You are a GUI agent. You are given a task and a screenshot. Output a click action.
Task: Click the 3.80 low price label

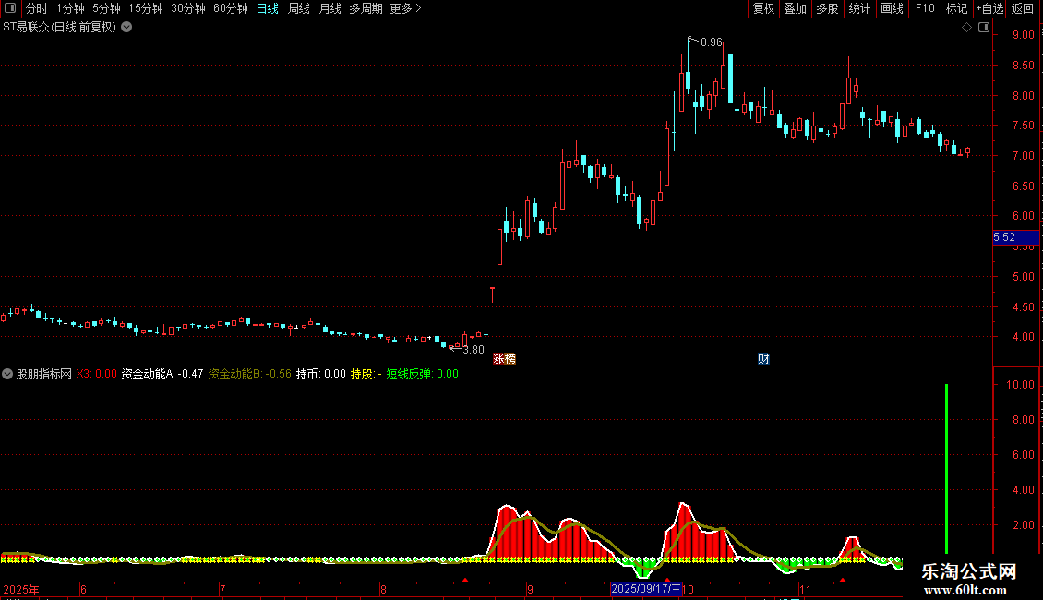pos(473,350)
